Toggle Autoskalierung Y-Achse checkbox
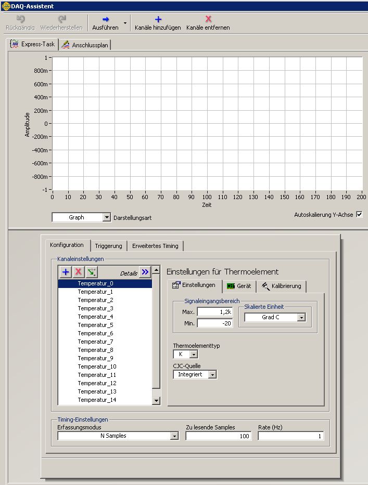This screenshot has height=485, width=368. pyautogui.click(x=359, y=214)
